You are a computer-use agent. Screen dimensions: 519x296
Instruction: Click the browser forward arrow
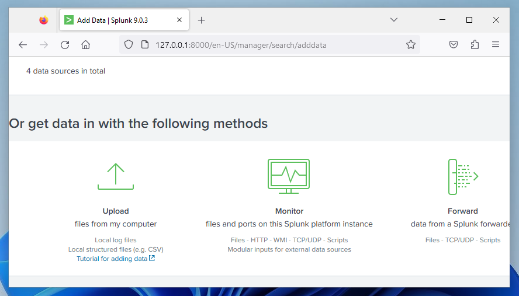tap(44, 44)
